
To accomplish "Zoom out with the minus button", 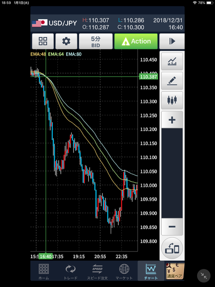I will (172, 226).
